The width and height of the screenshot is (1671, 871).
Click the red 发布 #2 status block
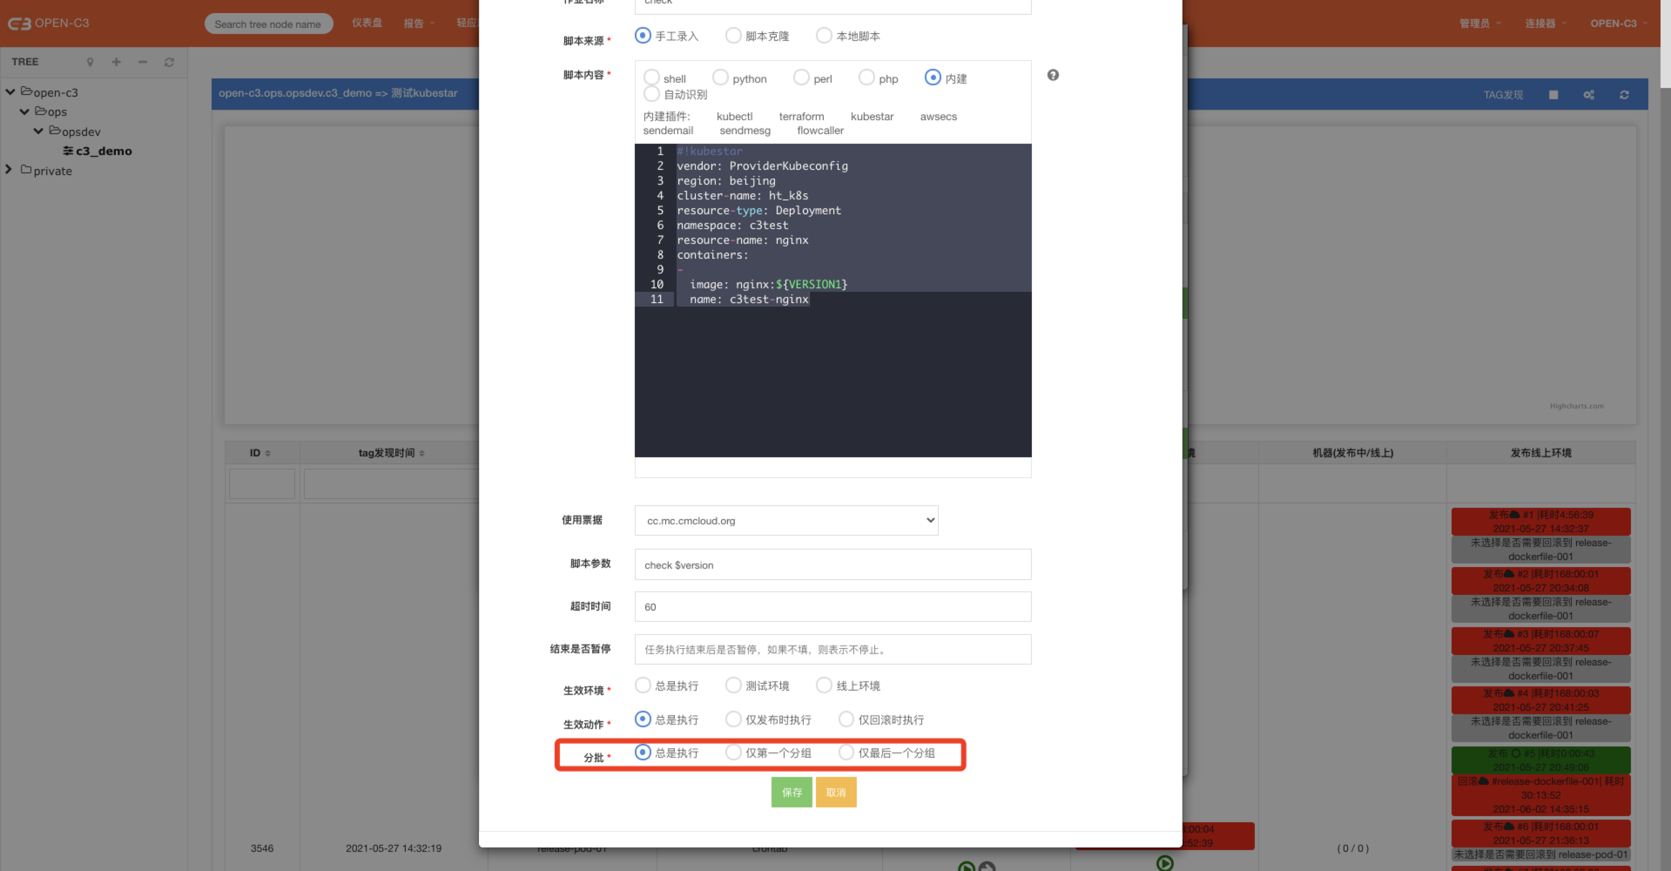(x=1540, y=581)
